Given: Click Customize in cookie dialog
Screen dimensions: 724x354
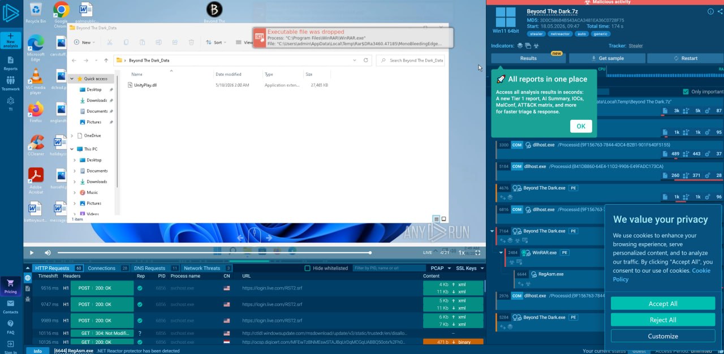Looking at the screenshot, I should [663, 336].
